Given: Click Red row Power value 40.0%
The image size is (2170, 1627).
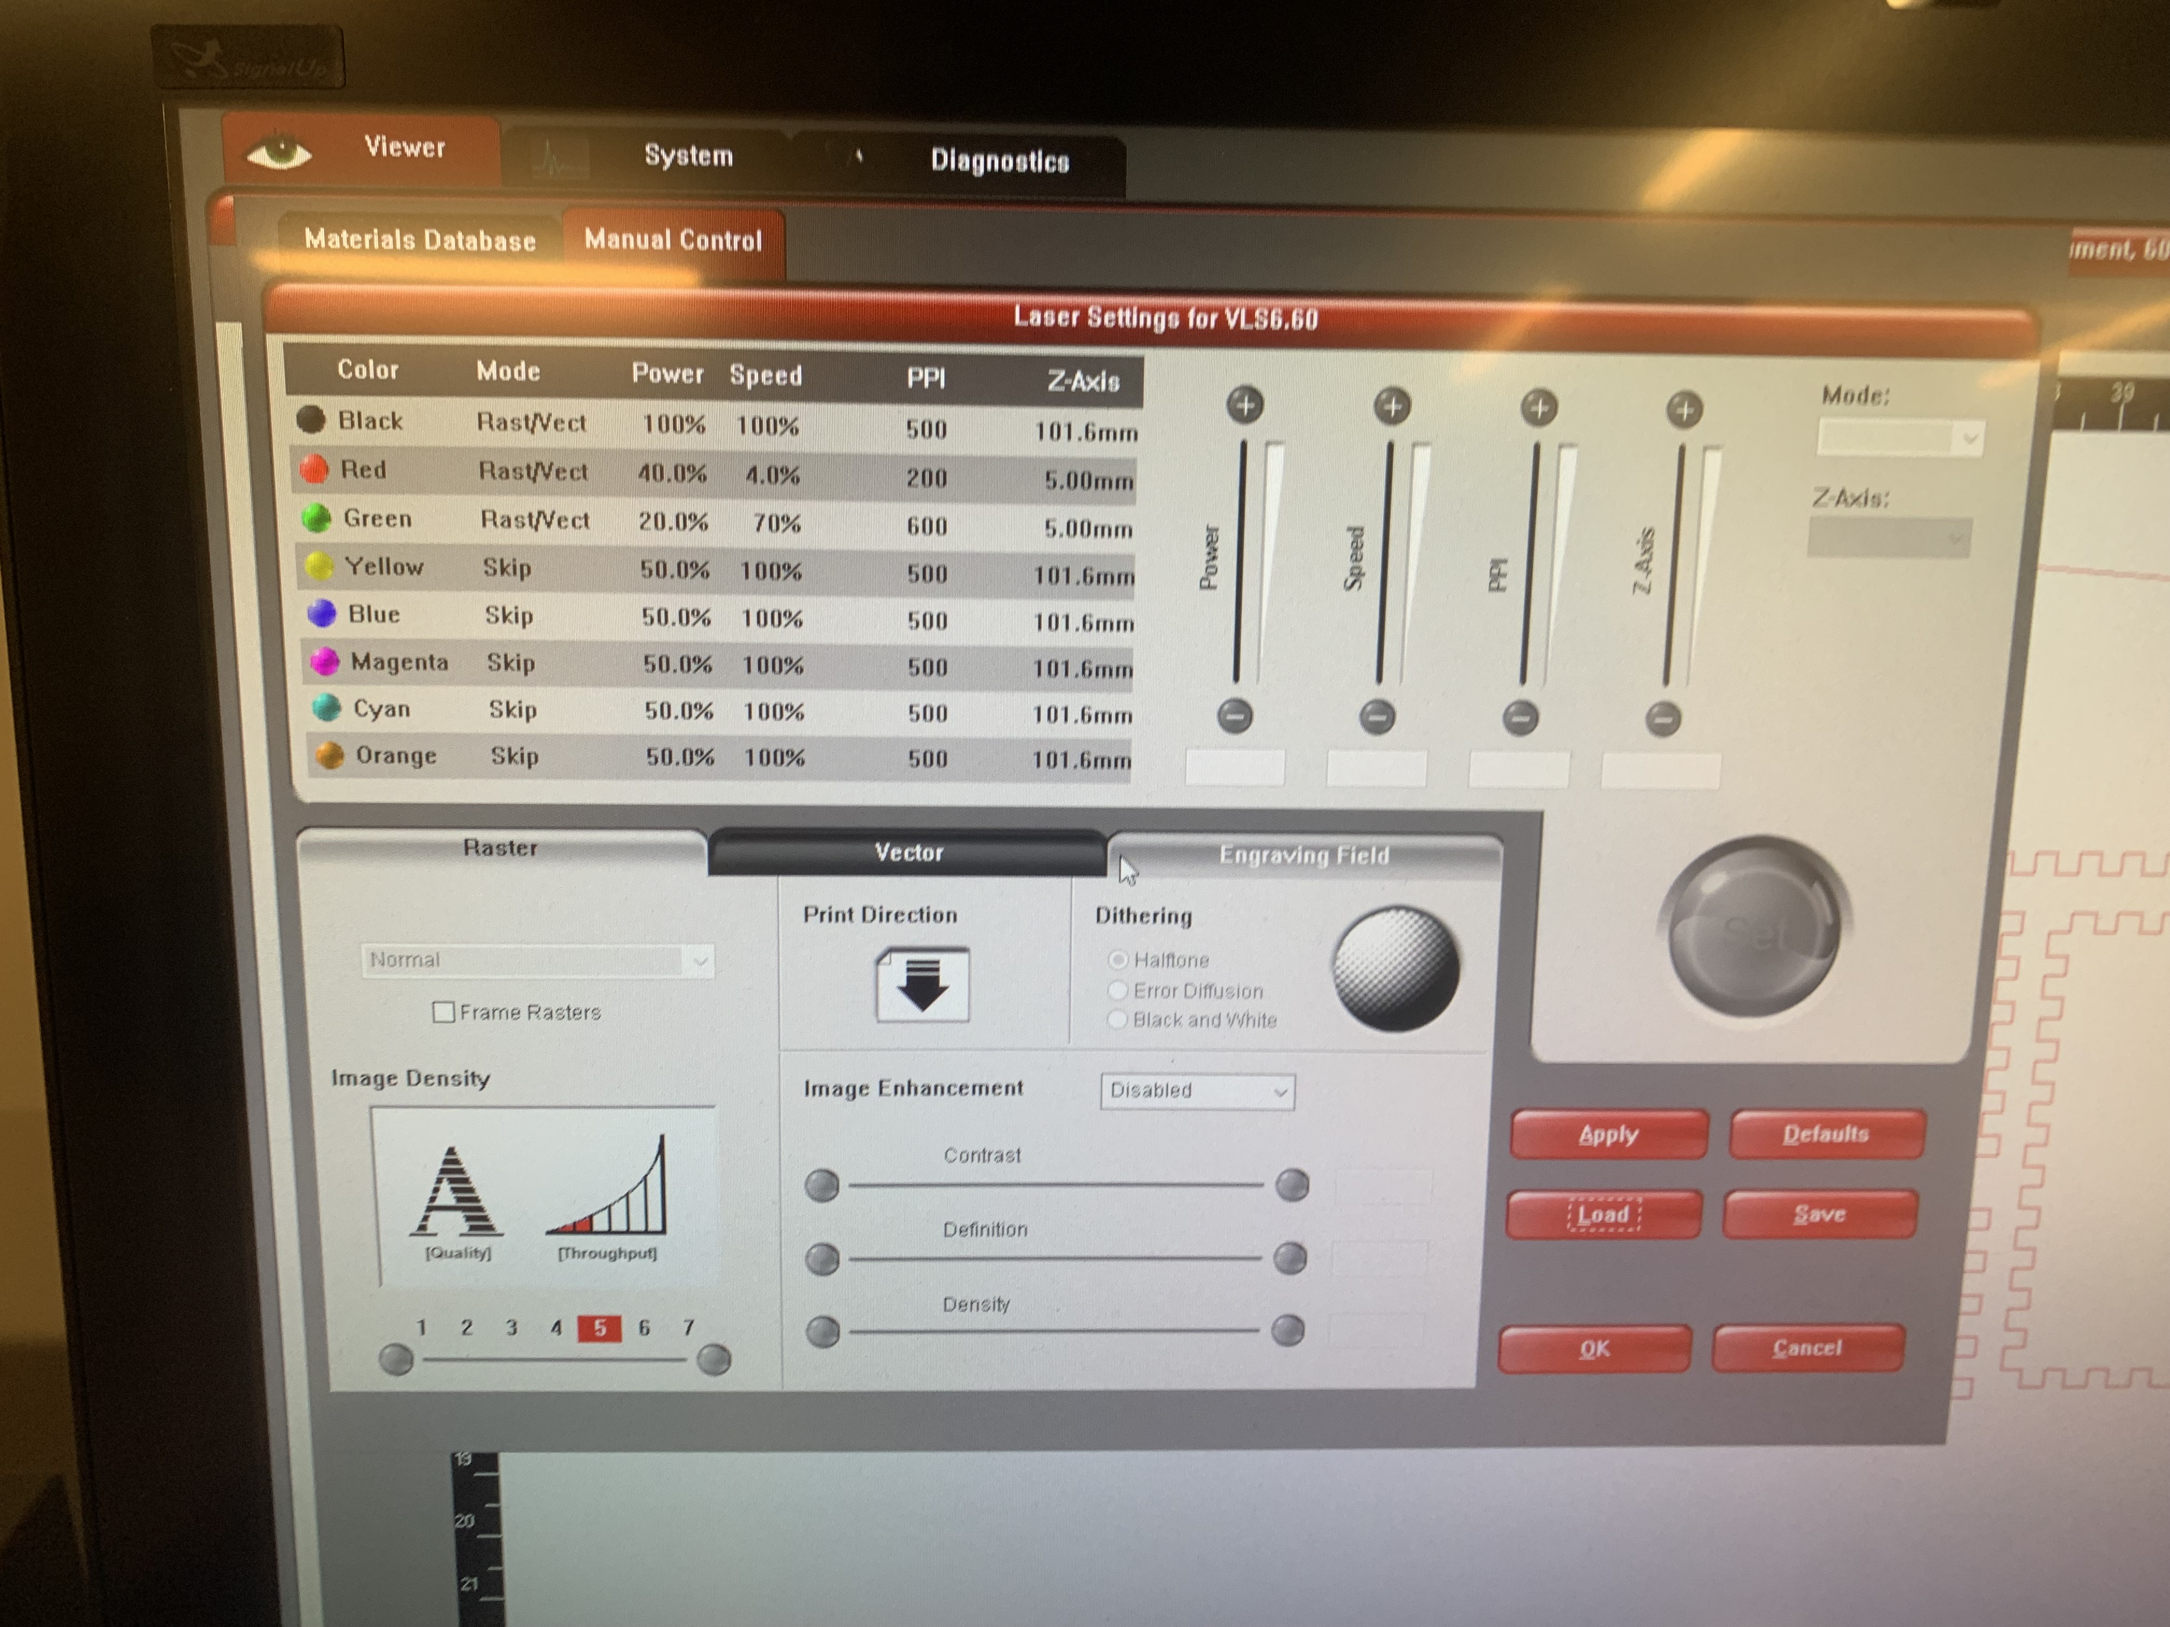Looking at the screenshot, I should point(672,473).
